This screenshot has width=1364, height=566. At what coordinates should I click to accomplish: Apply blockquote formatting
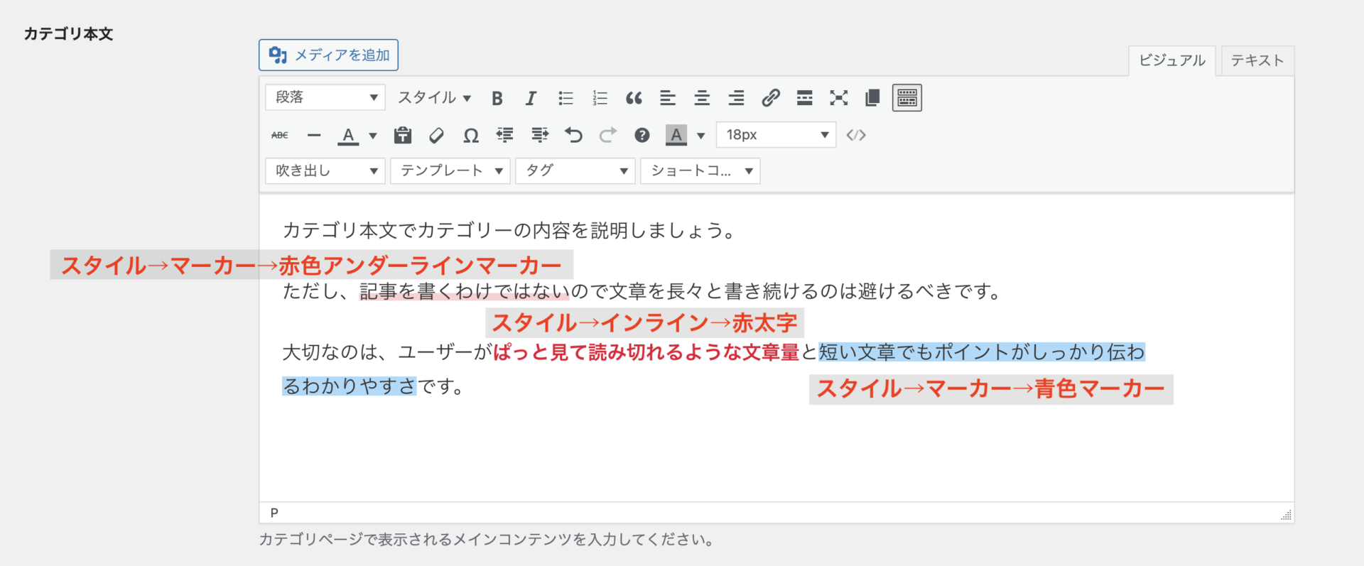[x=634, y=98]
